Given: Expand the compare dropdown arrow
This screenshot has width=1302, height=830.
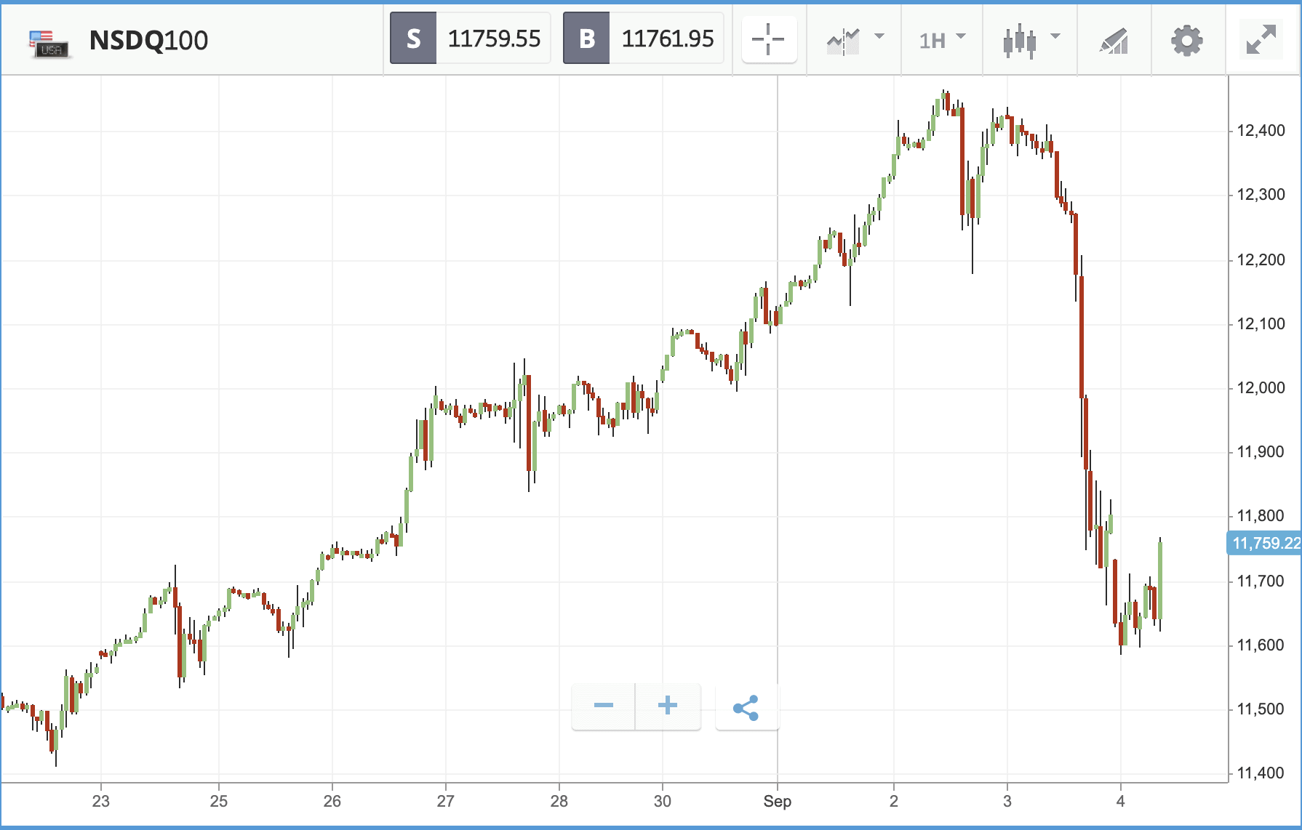Looking at the screenshot, I should click(879, 36).
